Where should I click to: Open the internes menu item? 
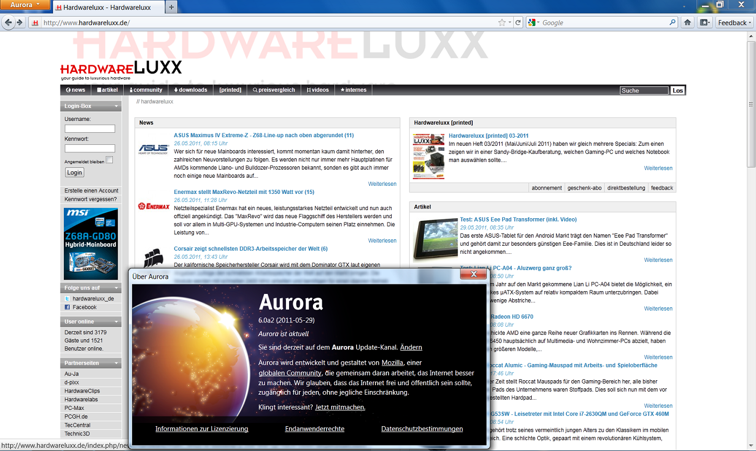click(353, 90)
